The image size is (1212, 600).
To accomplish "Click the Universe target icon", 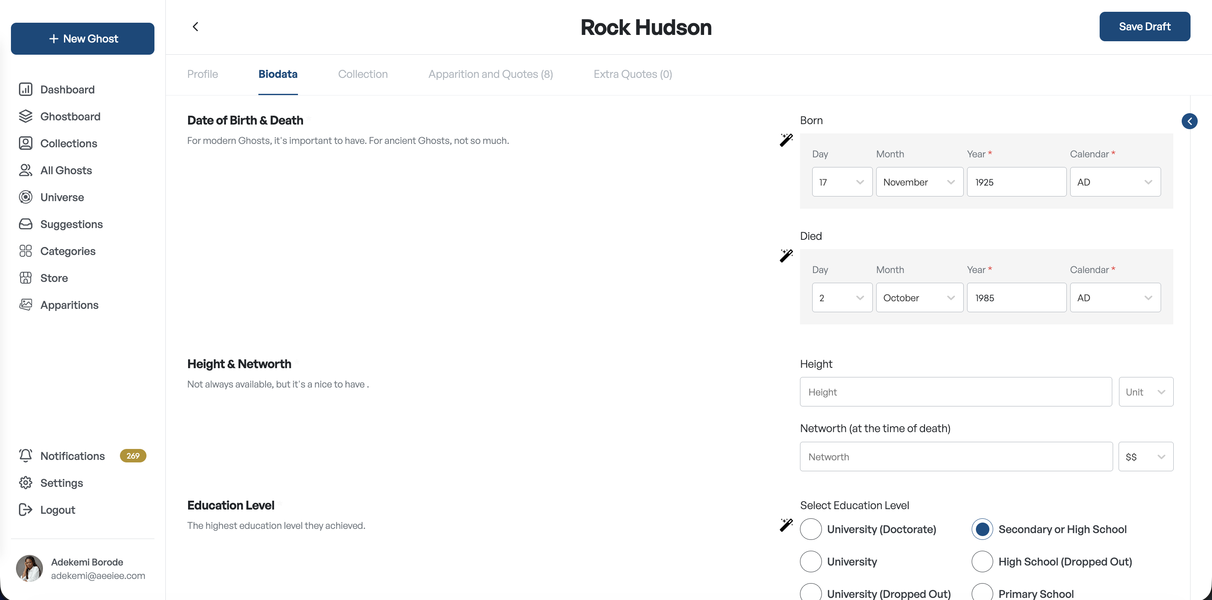I will point(25,197).
